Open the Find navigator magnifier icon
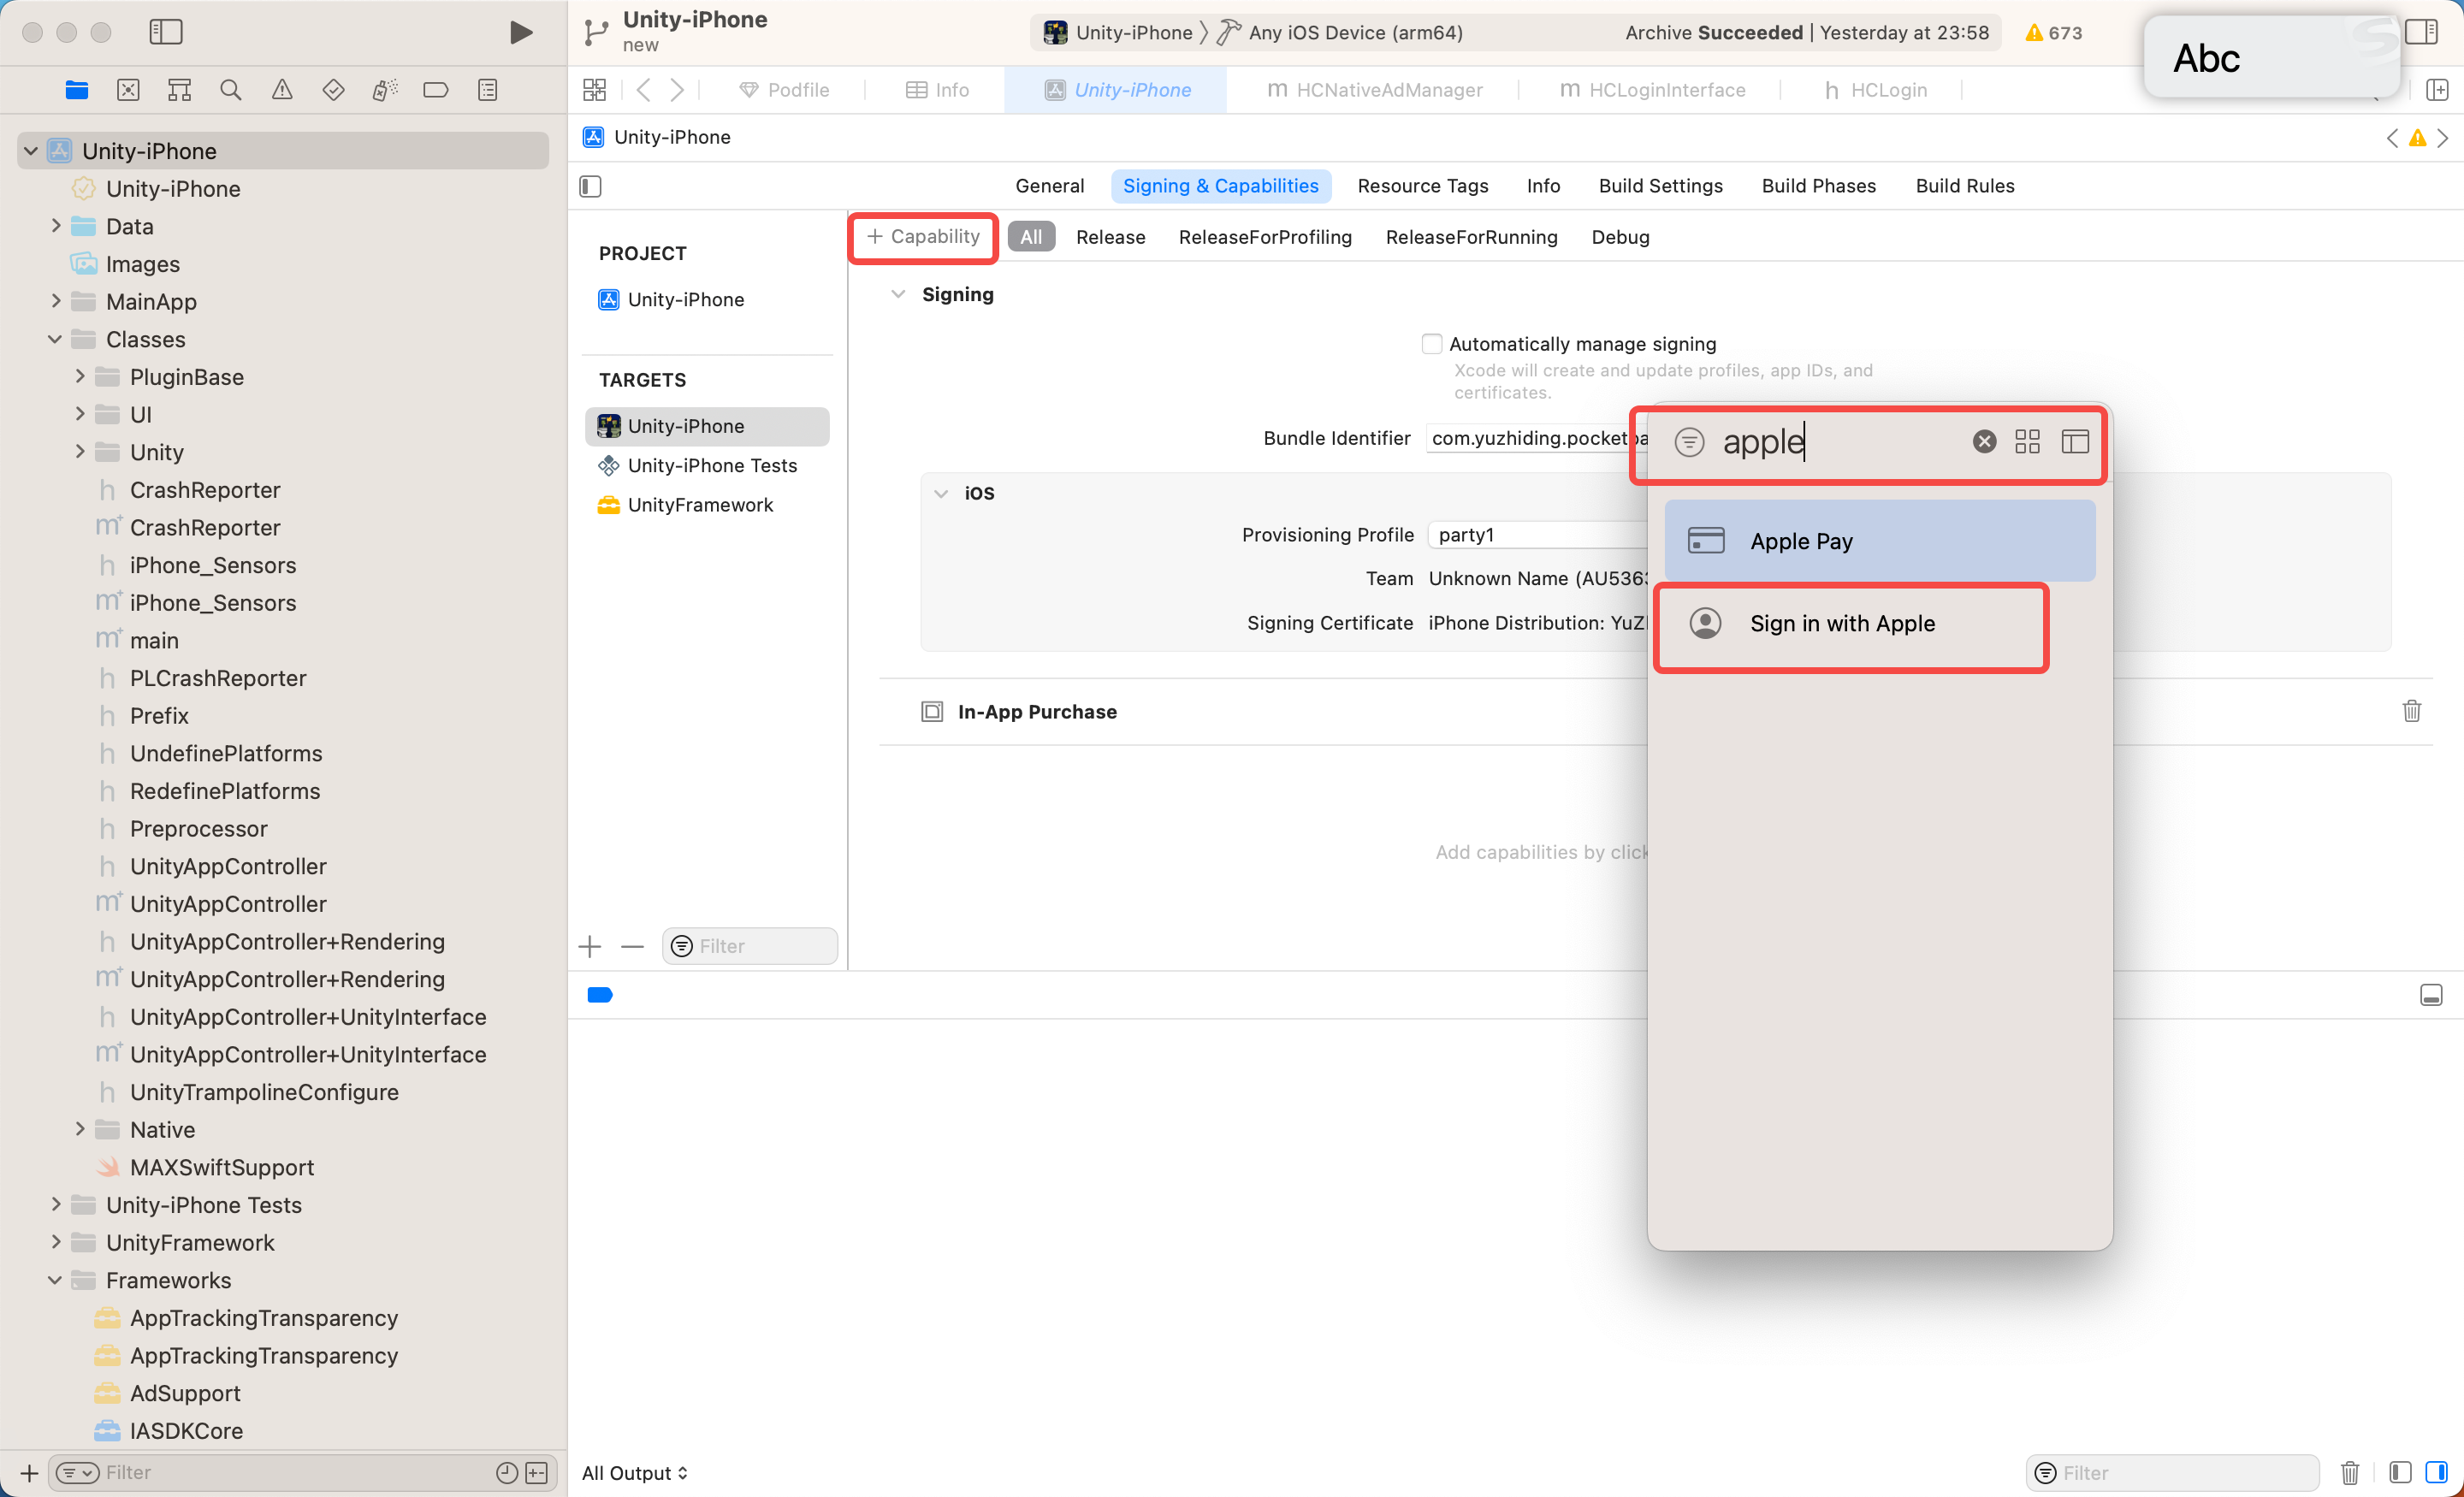The image size is (2464, 1497). pos(230,90)
